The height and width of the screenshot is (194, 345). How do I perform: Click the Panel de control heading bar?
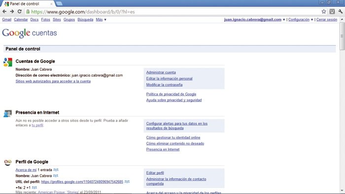click(170, 49)
